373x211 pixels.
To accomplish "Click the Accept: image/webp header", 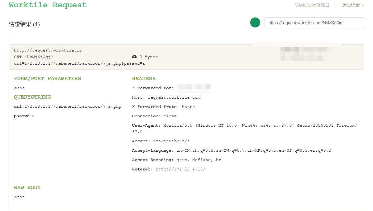I will pos(160,141).
